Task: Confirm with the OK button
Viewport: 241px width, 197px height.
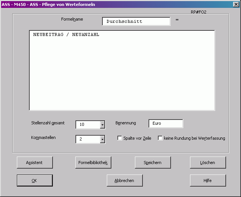Action: (x=34, y=181)
